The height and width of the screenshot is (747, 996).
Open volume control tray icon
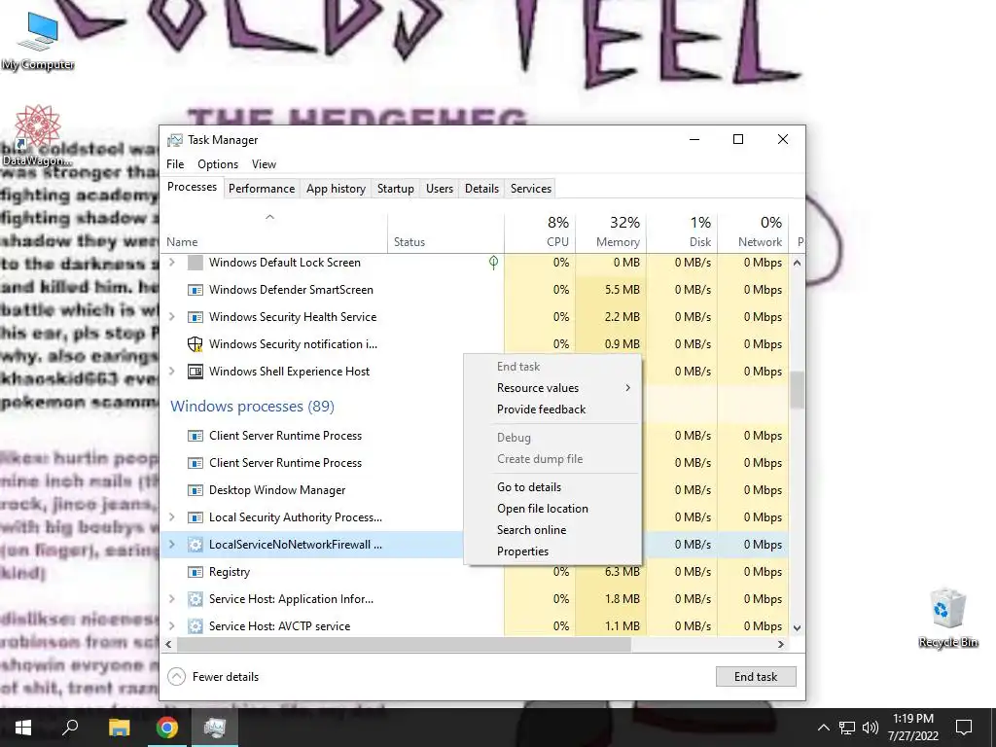(x=871, y=728)
